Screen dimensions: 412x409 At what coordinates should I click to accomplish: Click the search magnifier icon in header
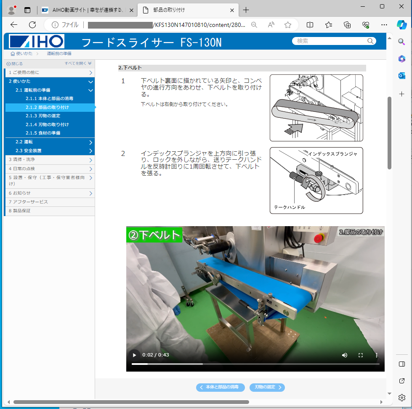click(370, 41)
